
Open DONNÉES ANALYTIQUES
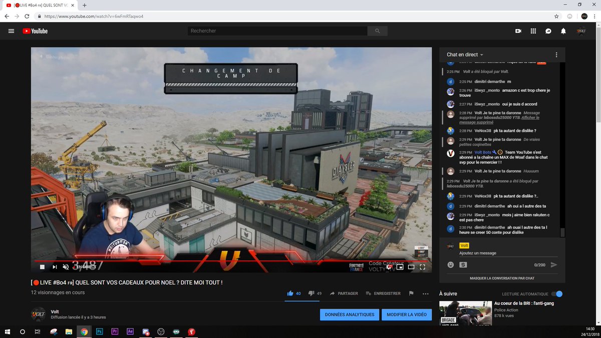(350, 314)
